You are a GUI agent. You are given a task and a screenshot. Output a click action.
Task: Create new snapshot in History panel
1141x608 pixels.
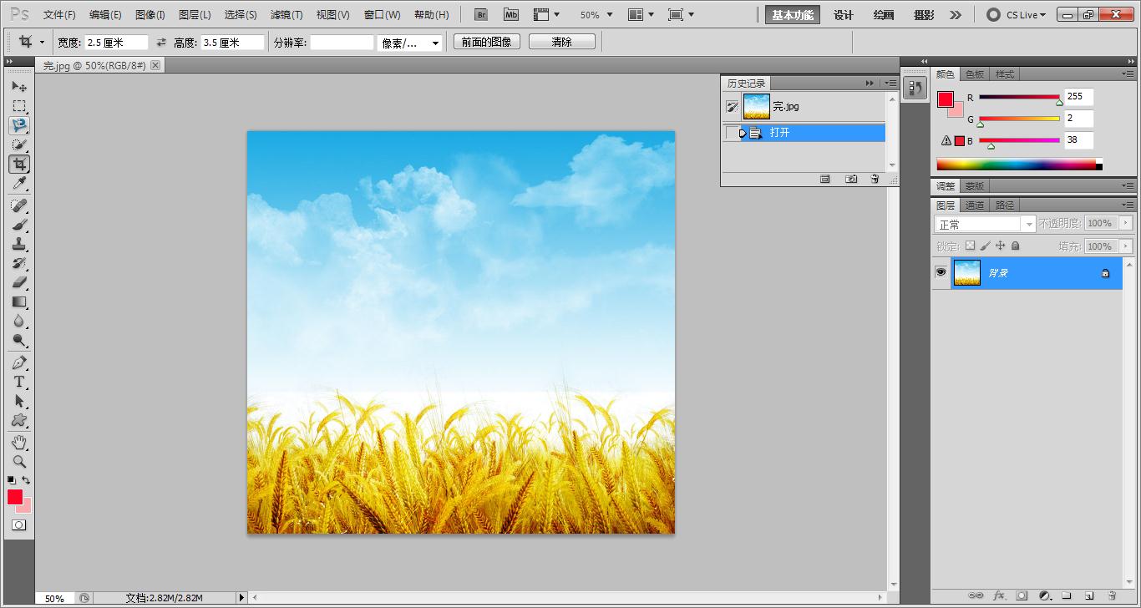tap(850, 179)
